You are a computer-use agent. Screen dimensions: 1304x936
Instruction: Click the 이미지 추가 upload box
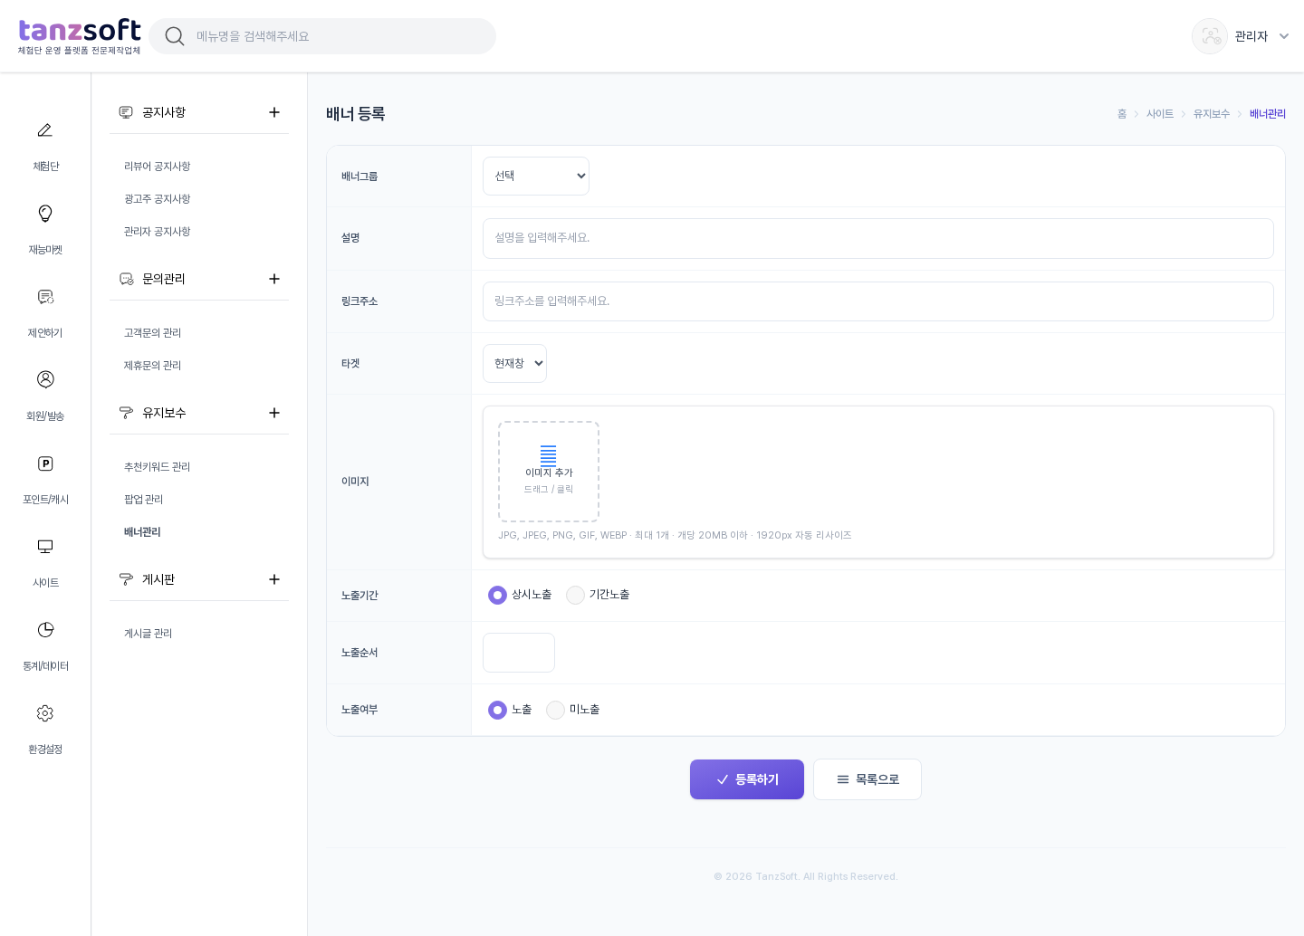(x=549, y=472)
